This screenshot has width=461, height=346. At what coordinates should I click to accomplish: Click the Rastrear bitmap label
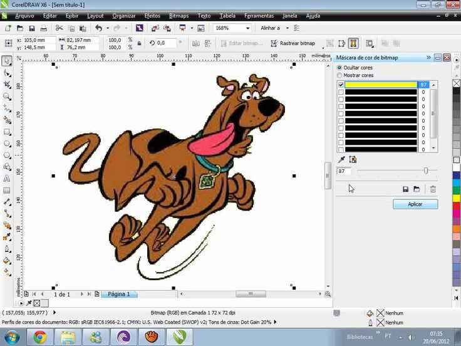(298, 43)
